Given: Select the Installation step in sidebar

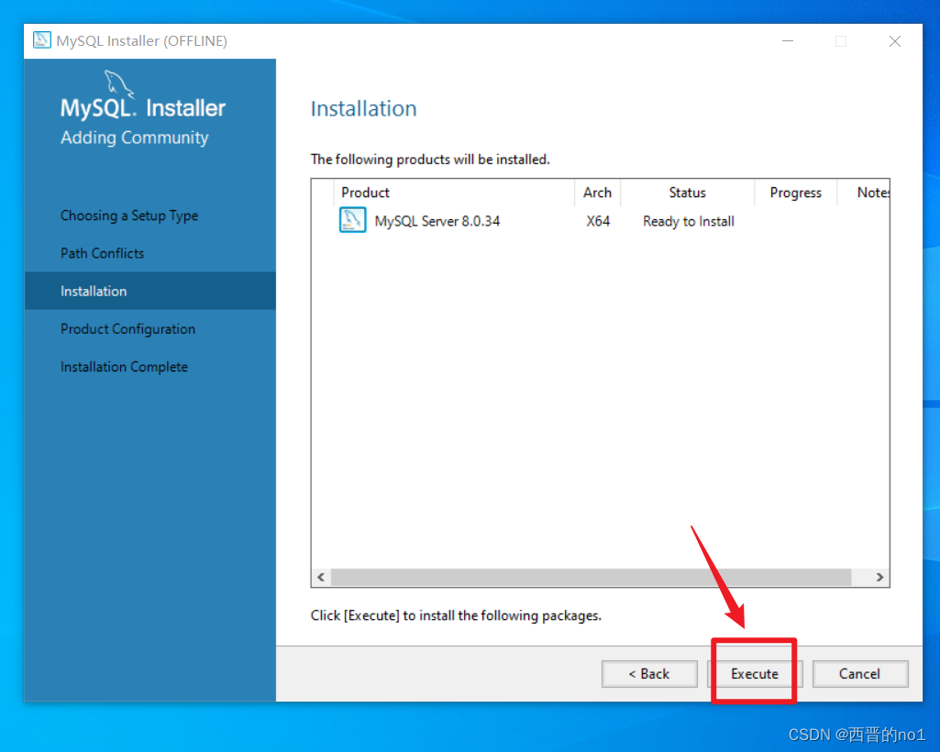Looking at the screenshot, I should point(149,291).
